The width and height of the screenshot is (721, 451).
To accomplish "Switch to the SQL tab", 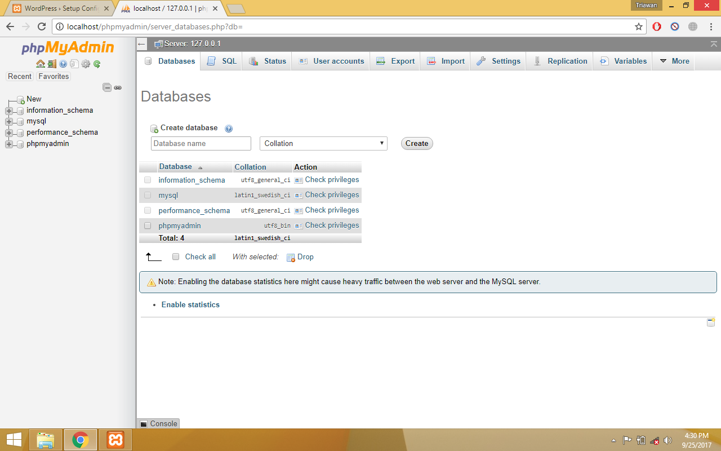I will (x=221, y=61).
